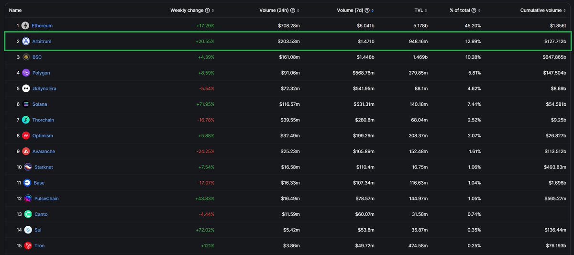This screenshot has height=255, width=574.
Task: Select Base's 24h volume $16.33m
Action: coord(290,183)
